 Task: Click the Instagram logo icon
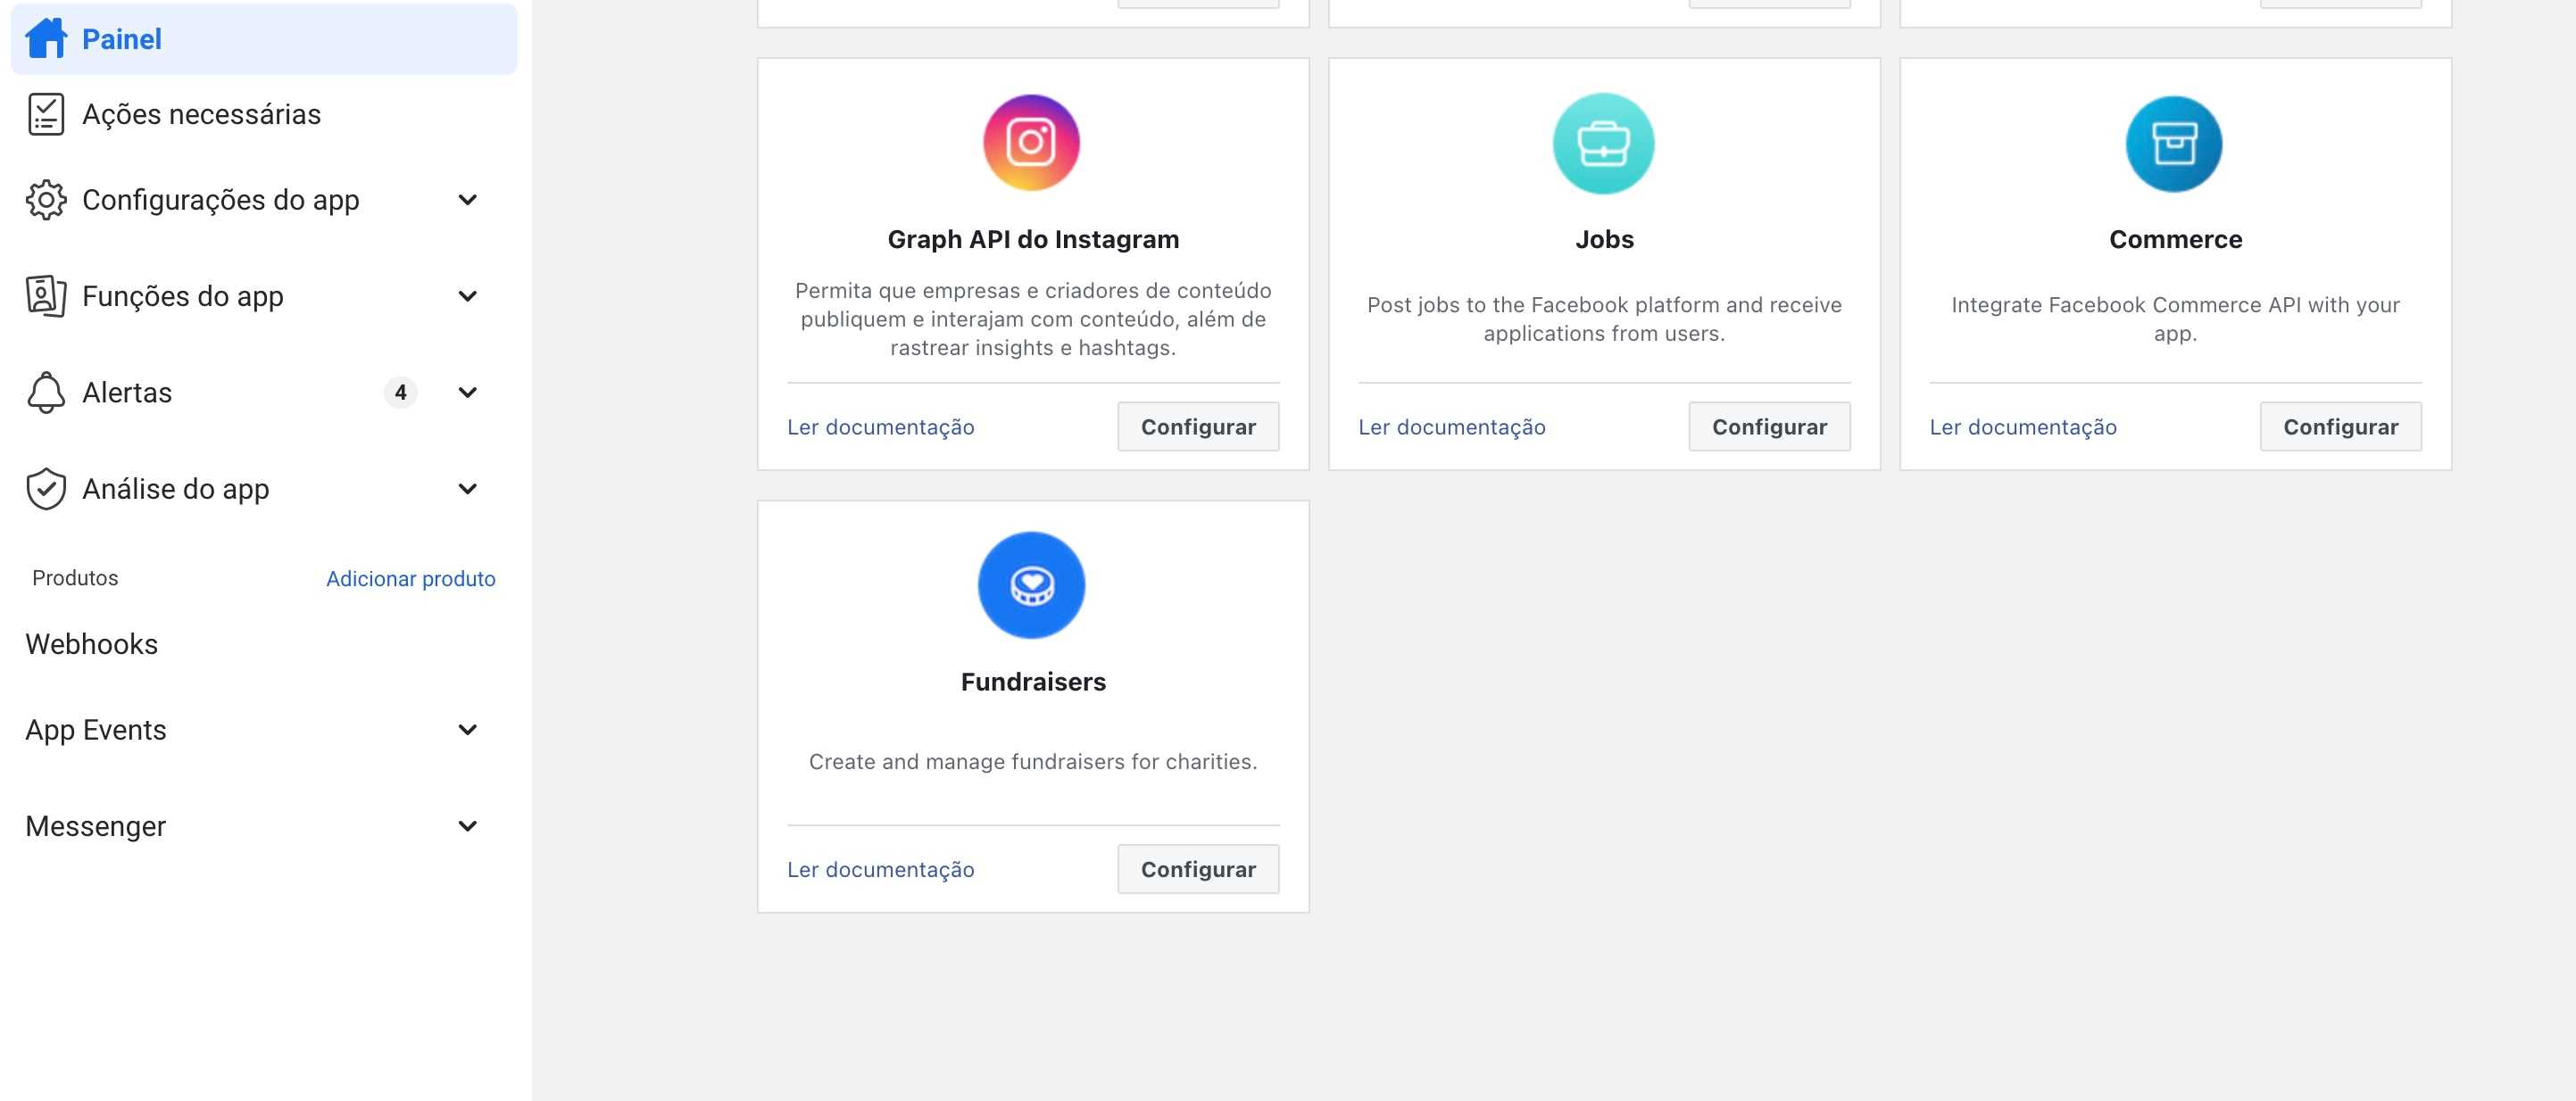(x=1031, y=143)
